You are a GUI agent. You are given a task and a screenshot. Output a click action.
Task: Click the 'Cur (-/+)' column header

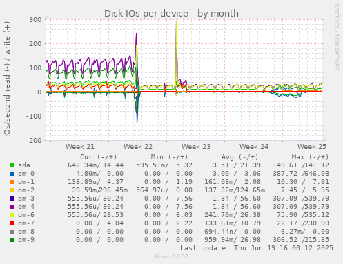pyautogui.click(x=99, y=157)
